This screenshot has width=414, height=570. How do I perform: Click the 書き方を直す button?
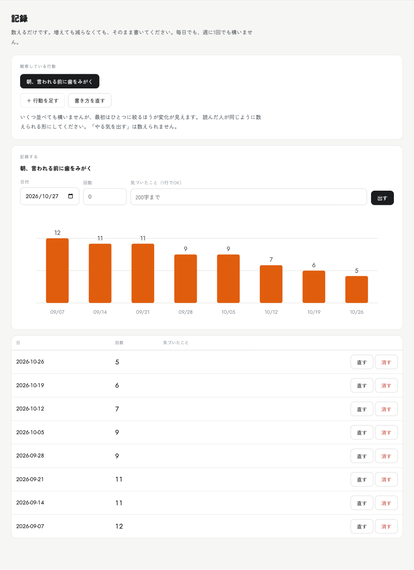tap(90, 100)
